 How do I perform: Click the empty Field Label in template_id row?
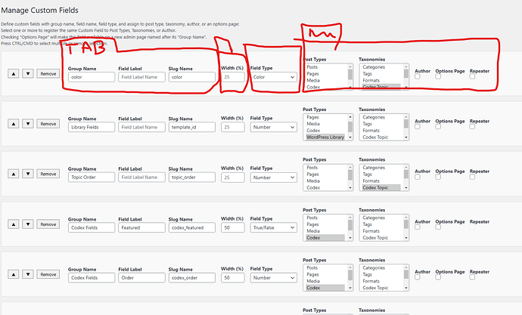(141, 127)
